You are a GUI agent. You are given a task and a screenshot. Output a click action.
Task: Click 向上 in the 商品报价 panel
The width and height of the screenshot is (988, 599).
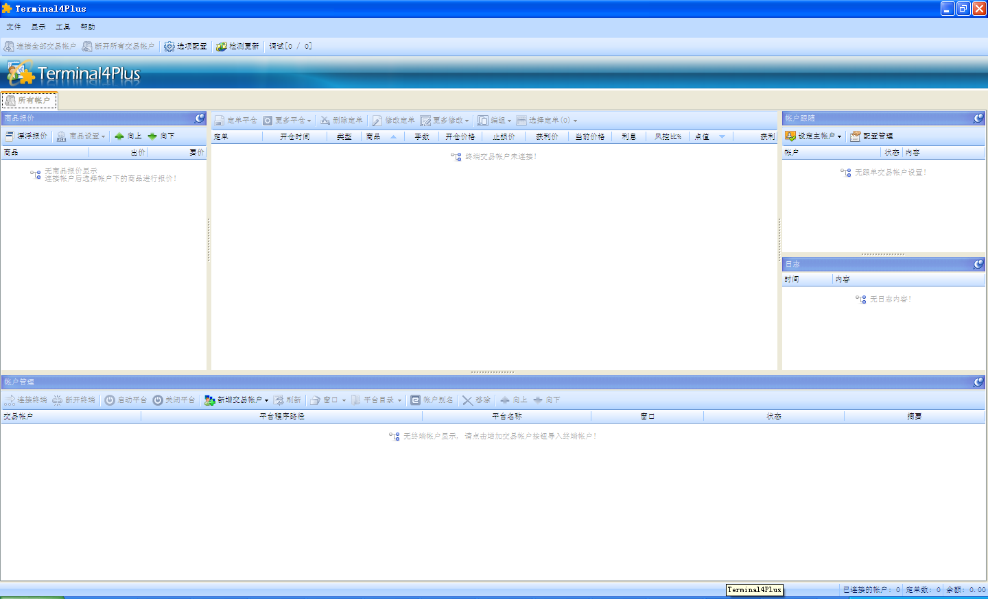[x=128, y=136]
